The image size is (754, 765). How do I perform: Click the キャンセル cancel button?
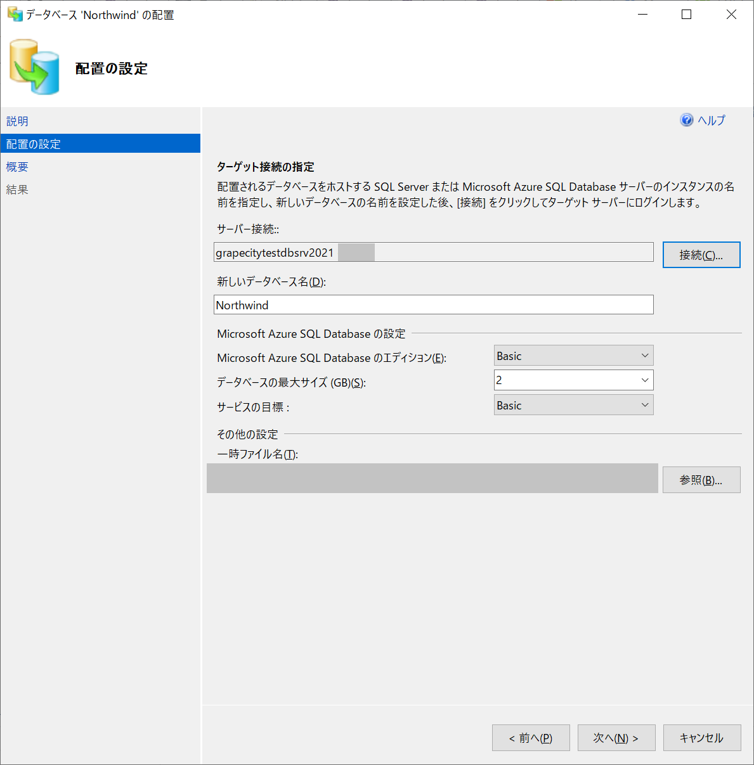(702, 738)
